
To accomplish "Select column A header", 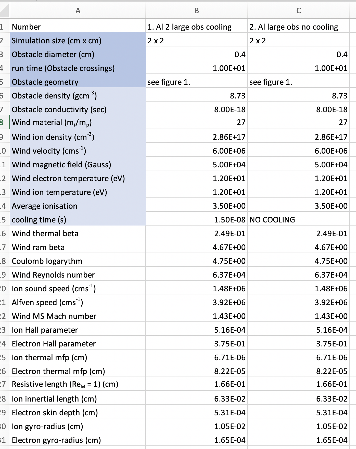I will click(x=78, y=10).
